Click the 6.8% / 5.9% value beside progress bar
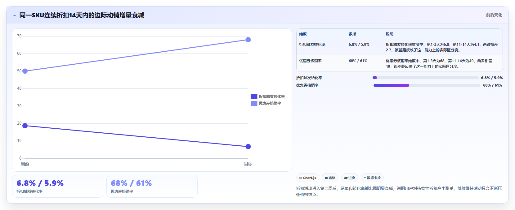 click(x=492, y=78)
